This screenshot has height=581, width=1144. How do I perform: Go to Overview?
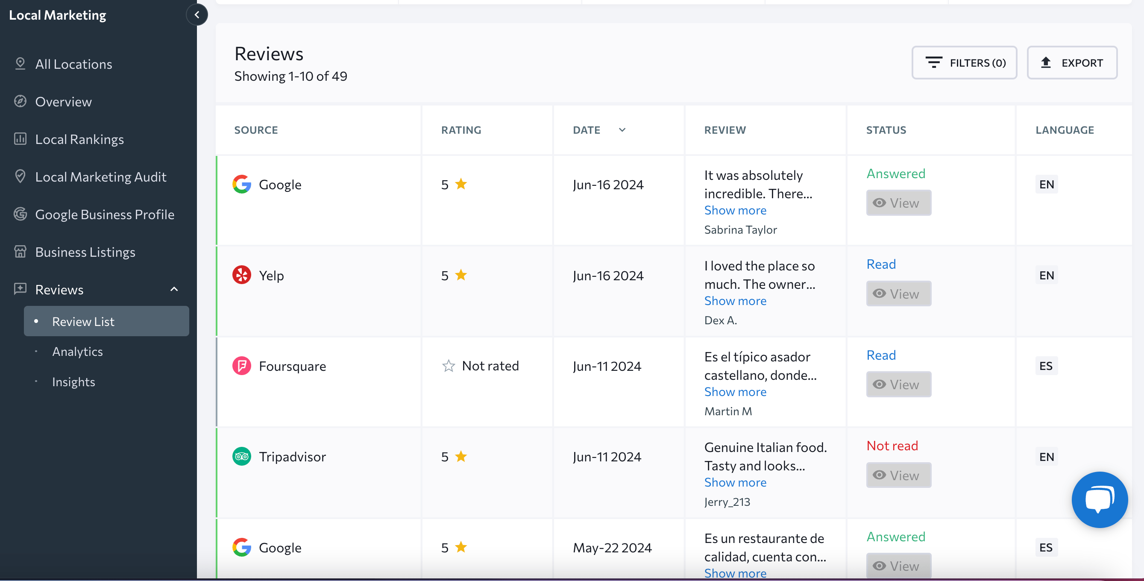(x=64, y=102)
